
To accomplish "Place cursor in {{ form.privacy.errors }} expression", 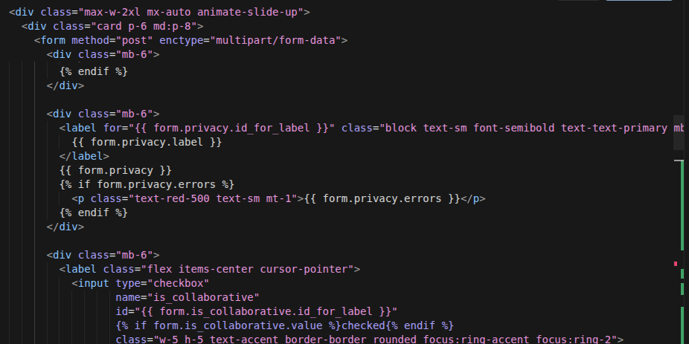I will (381, 198).
